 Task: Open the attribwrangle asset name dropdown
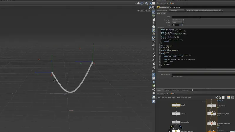[177, 11]
